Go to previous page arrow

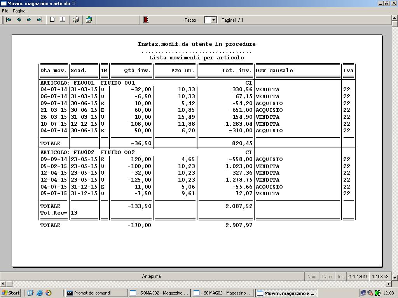(x=19, y=20)
